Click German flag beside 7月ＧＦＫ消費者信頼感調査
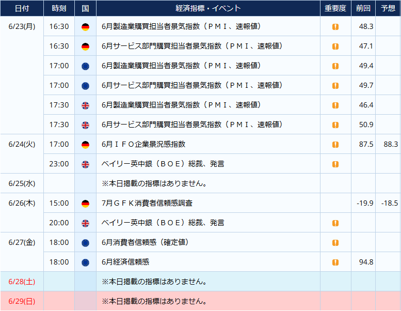 (86, 204)
